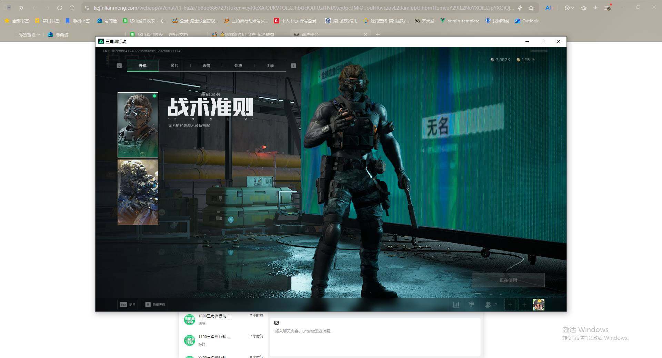Open the statistics bar chart icon
Viewport: 662px width, 358px height.
click(x=456, y=305)
